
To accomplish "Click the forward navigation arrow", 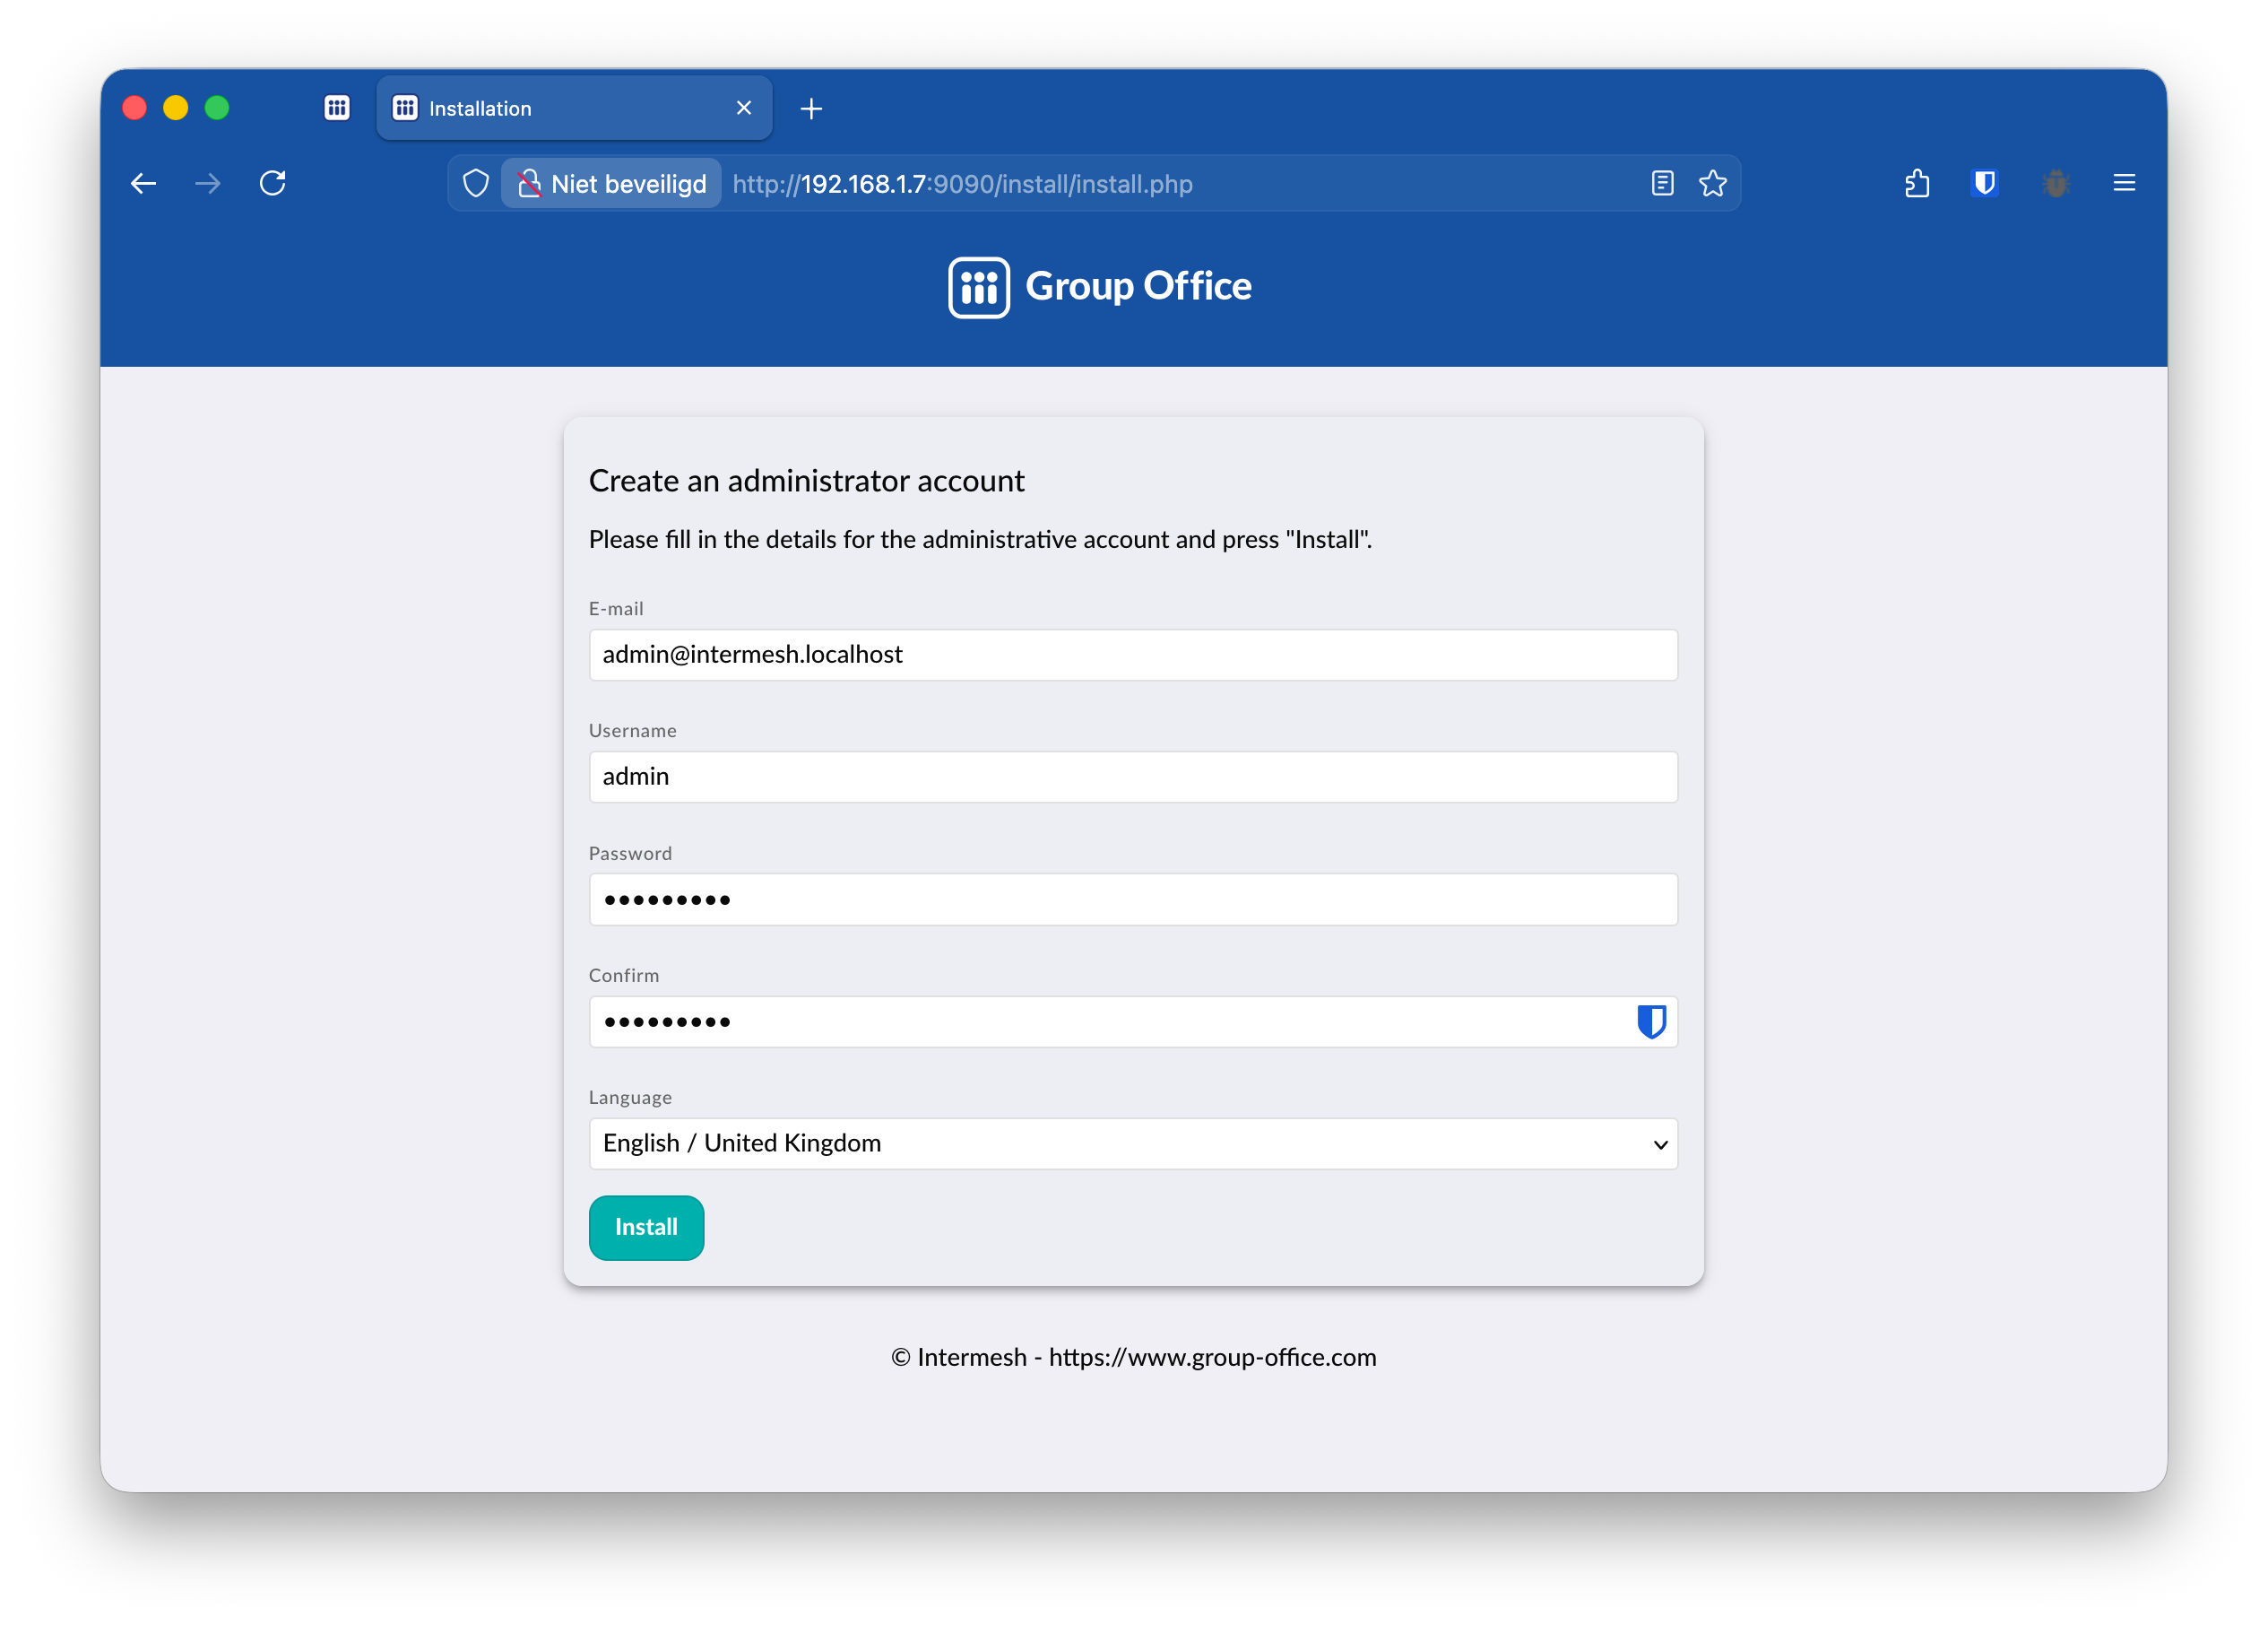I will tap(208, 183).
